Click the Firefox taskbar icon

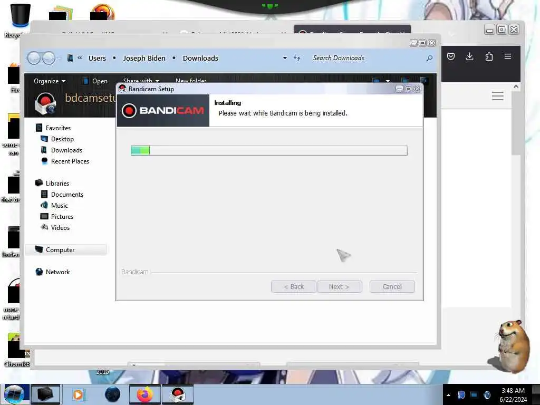145,394
